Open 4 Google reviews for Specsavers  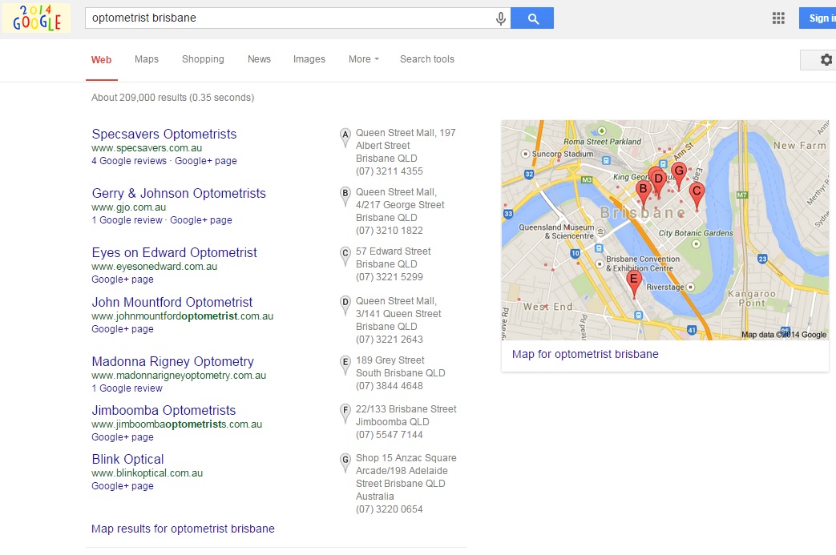tap(129, 161)
